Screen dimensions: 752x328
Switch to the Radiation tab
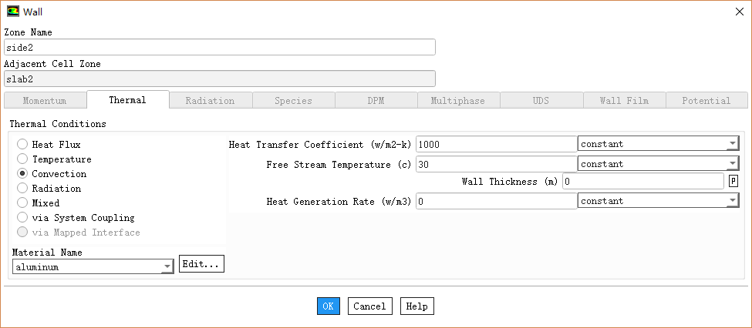click(x=210, y=101)
